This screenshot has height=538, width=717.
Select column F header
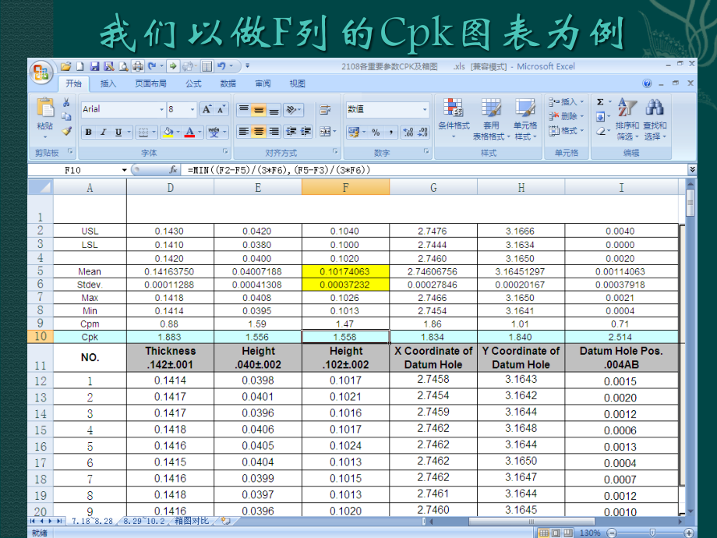click(x=346, y=188)
